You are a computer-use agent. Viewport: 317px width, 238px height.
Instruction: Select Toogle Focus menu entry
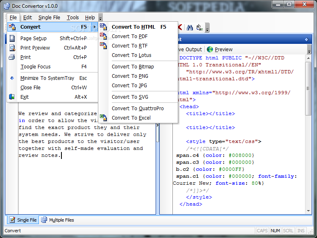(52, 66)
